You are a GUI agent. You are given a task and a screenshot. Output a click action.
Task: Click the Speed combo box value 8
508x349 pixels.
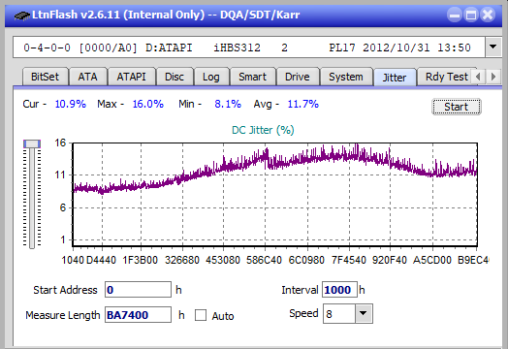tap(339, 314)
